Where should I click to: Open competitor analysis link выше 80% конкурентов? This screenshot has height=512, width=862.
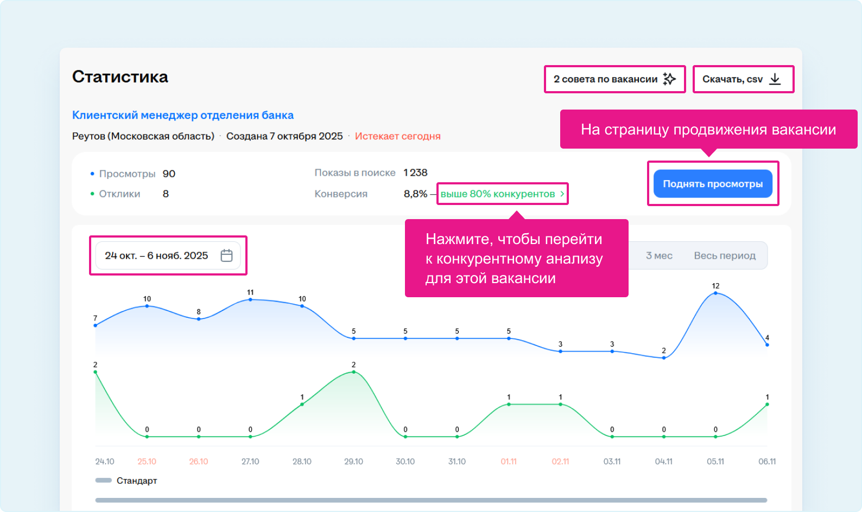(x=497, y=194)
